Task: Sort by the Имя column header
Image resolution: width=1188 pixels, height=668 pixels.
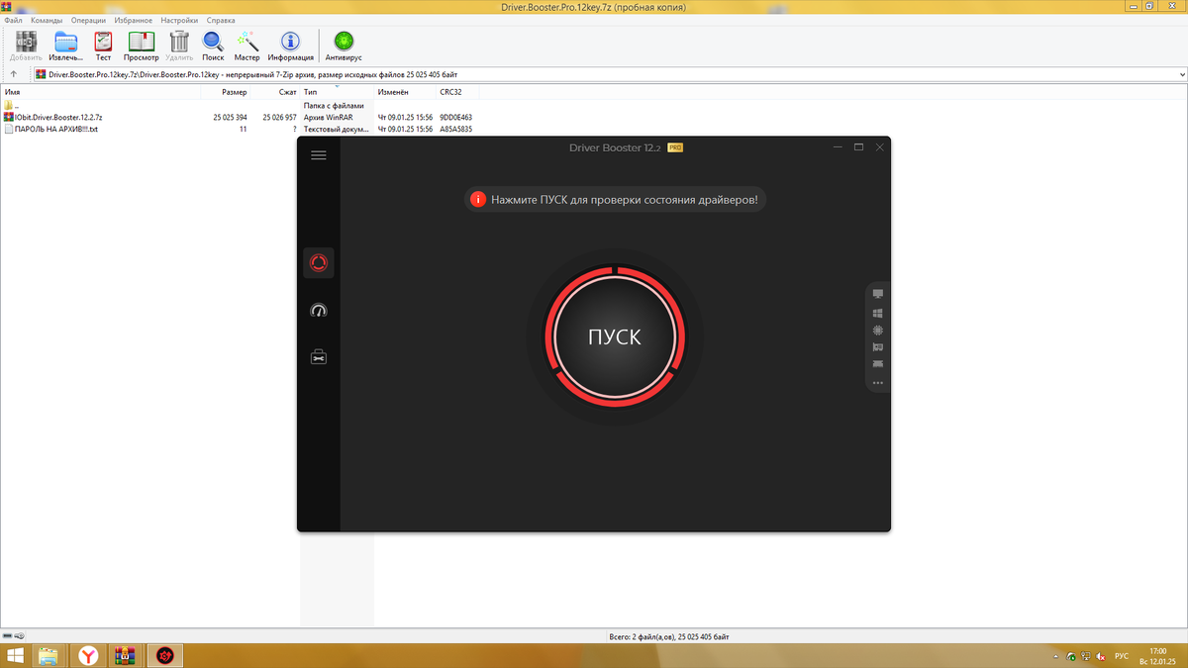Action: pos(100,92)
